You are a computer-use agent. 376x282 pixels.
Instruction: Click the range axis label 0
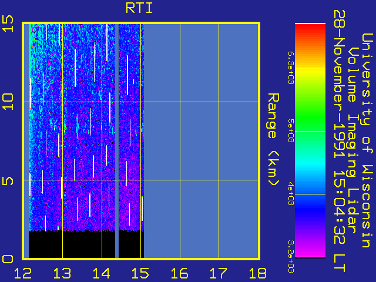click(x=8, y=259)
